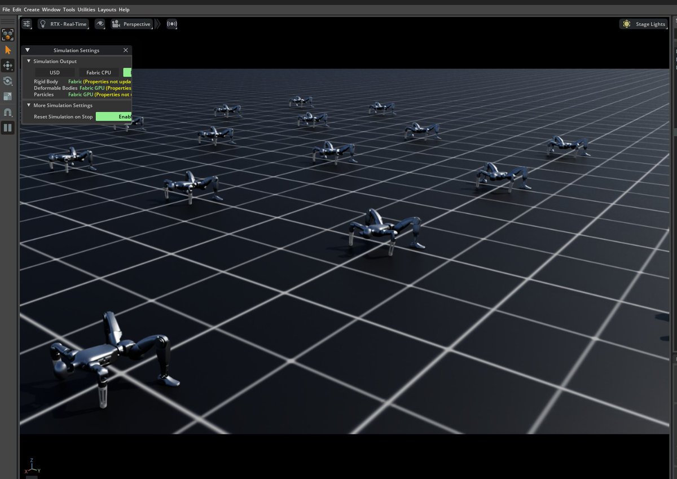The width and height of the screenshot is (677, 479).
Task: Click the Deformable Bodies label
Action: [x=55, y=88]
